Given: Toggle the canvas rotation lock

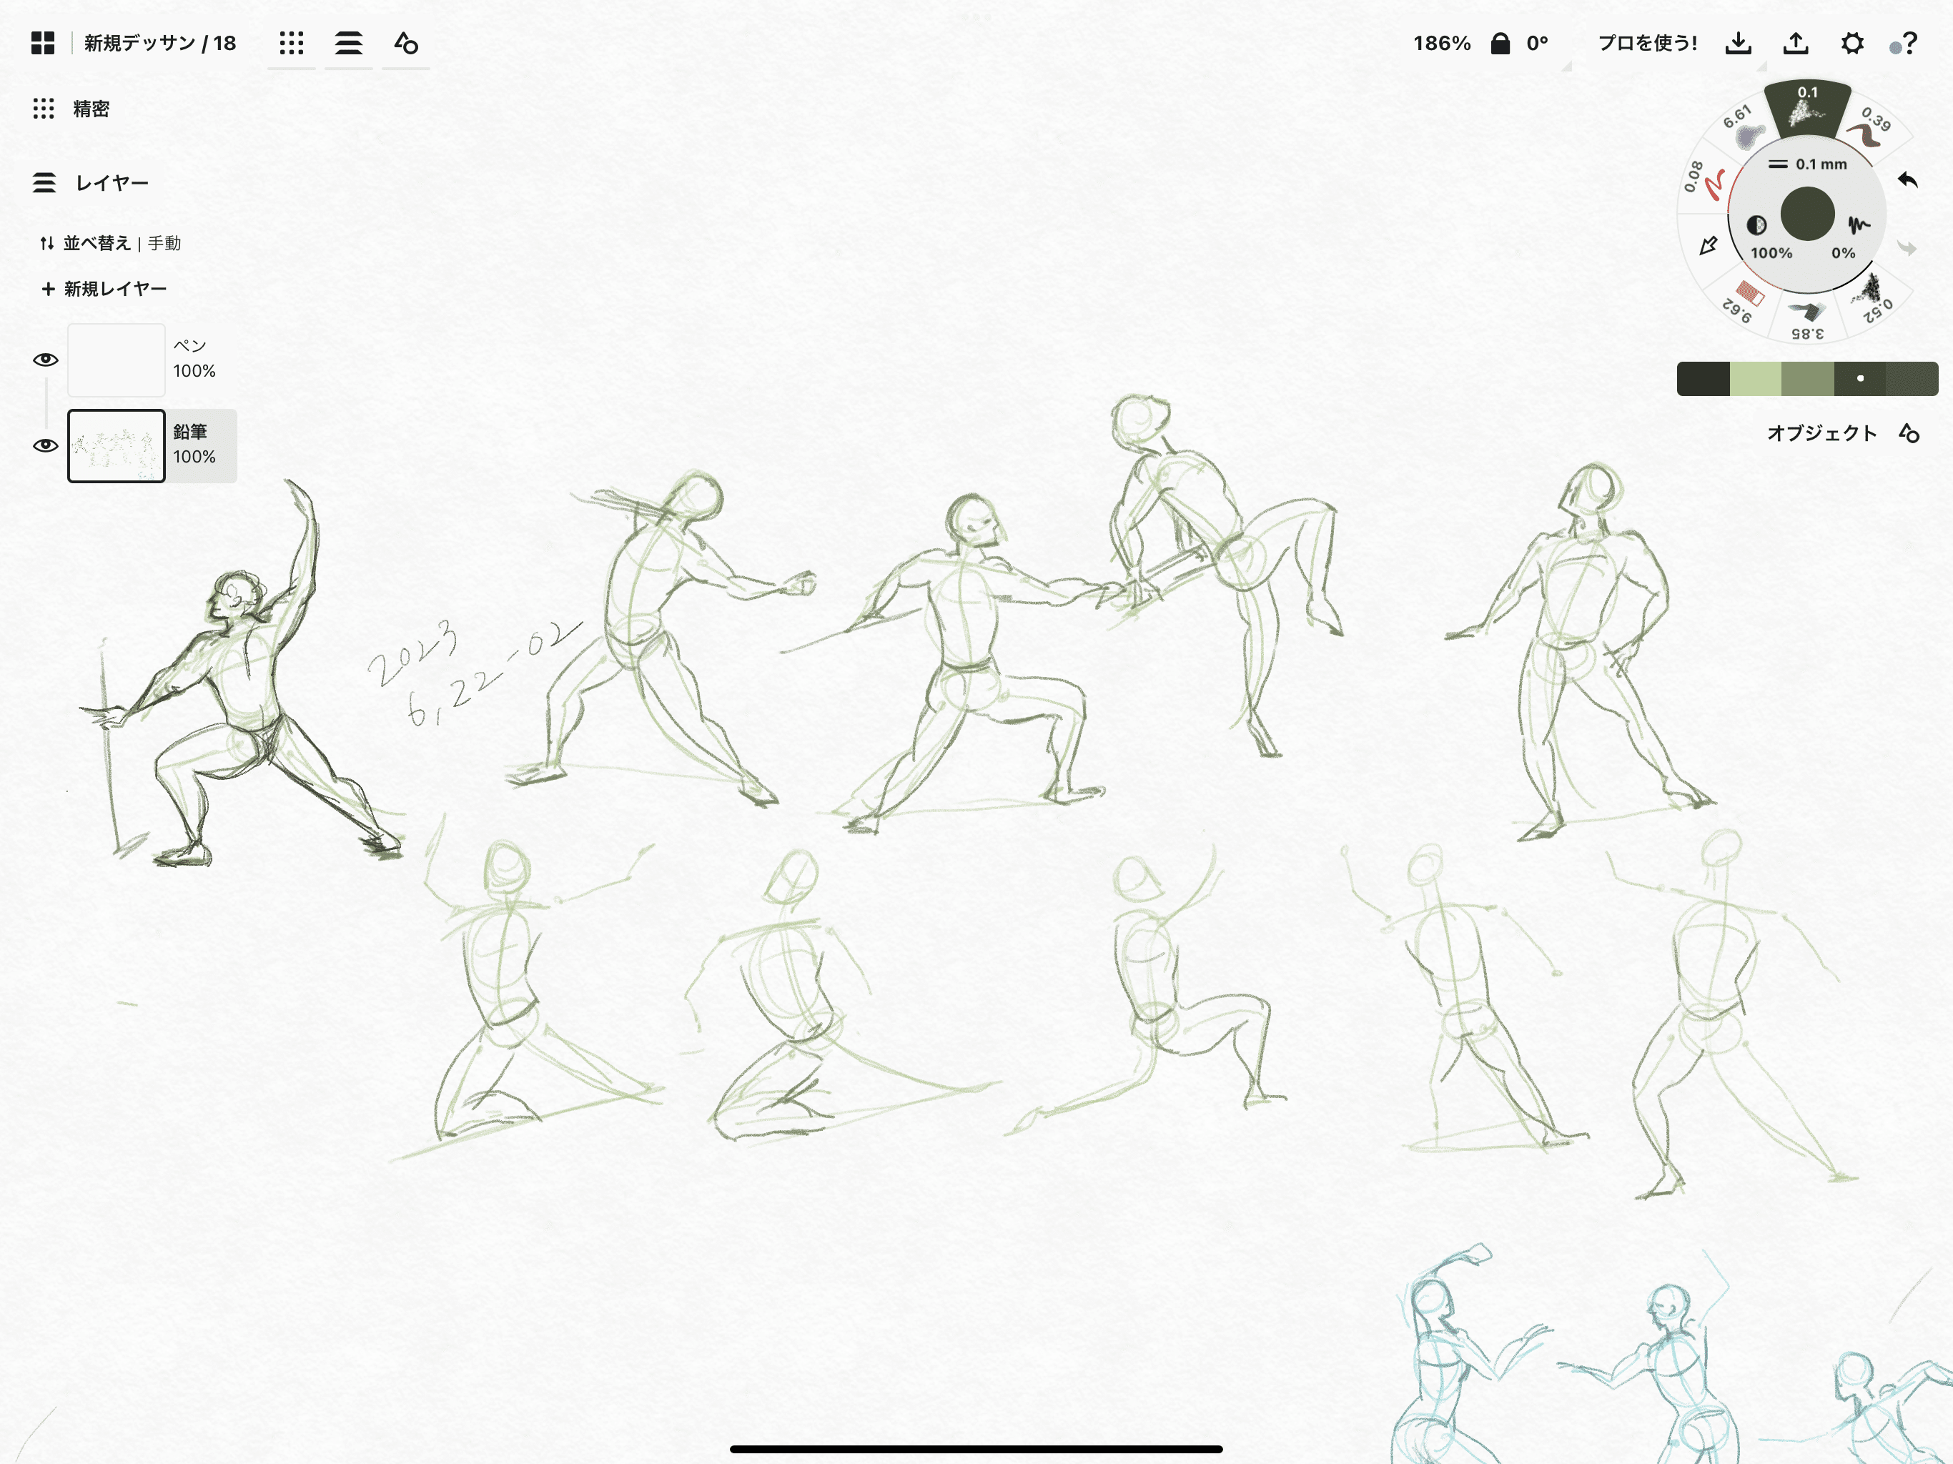Looking at the screenshot, I should [x=1500, y=44].
